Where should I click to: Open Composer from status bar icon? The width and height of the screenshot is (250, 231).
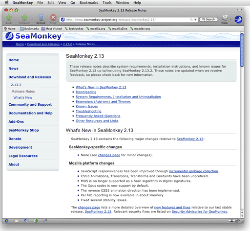click(26, 221)
